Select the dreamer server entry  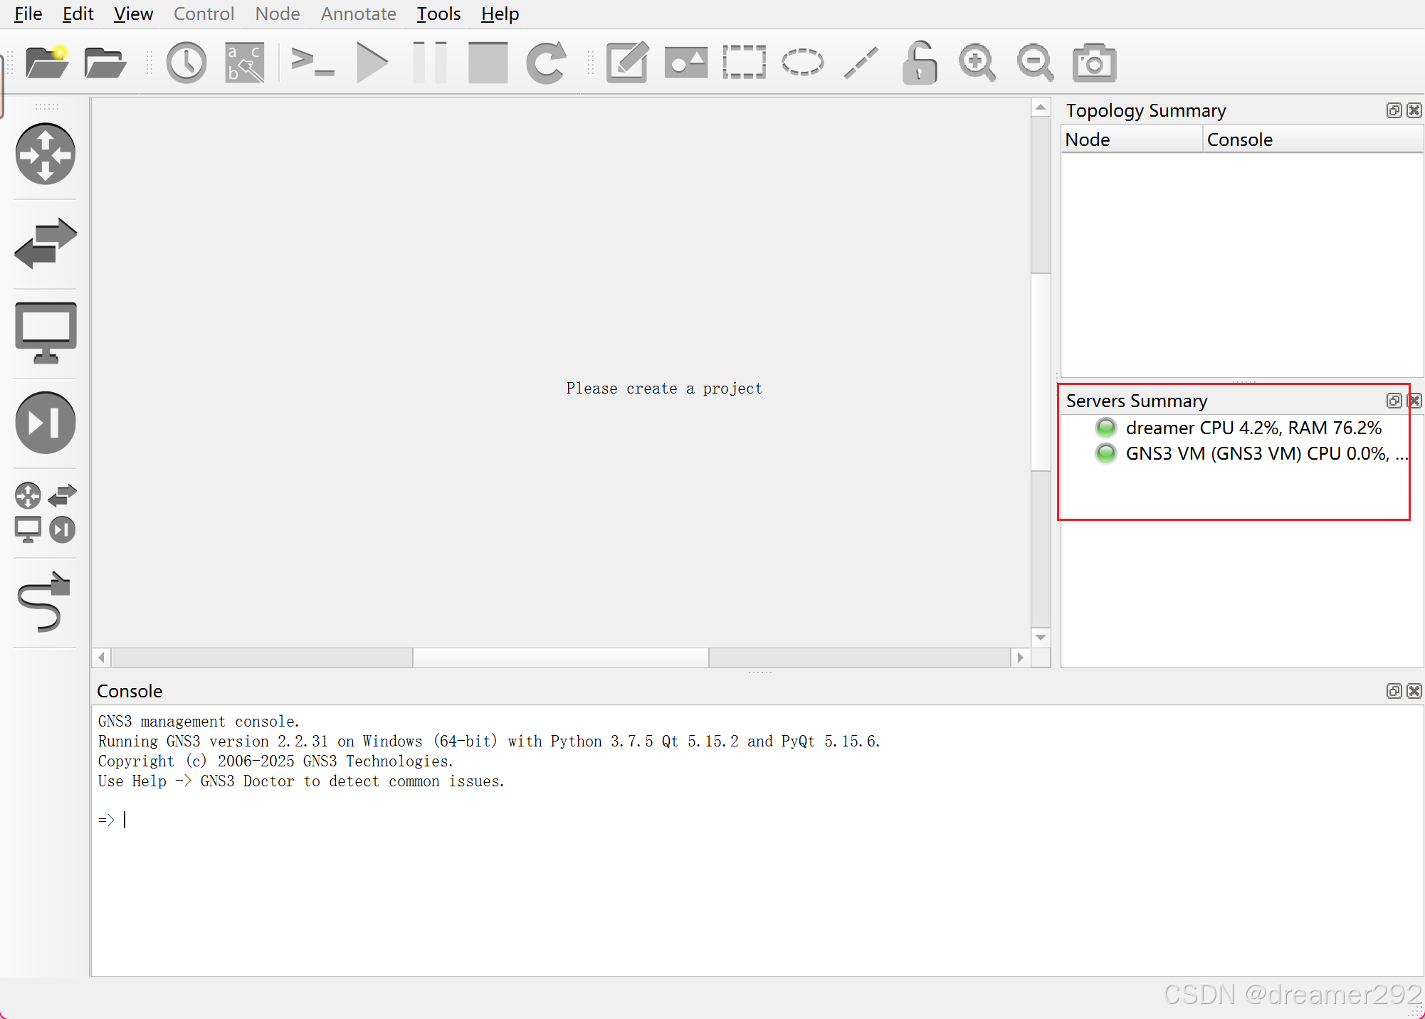[1253, 428]
